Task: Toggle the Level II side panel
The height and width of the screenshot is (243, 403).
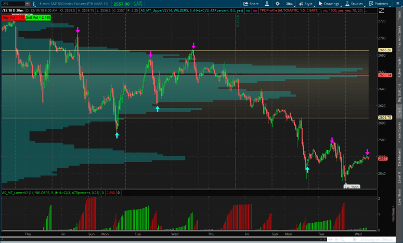Action: (x=399, y=177)
